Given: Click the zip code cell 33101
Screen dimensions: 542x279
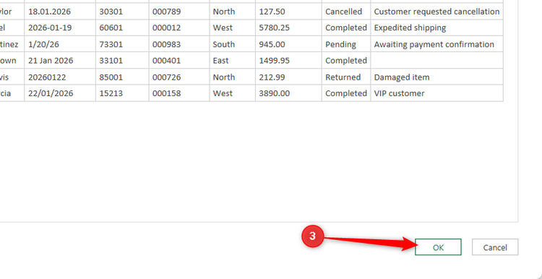Looking at the screenshot, I should (x=122, y=61).
